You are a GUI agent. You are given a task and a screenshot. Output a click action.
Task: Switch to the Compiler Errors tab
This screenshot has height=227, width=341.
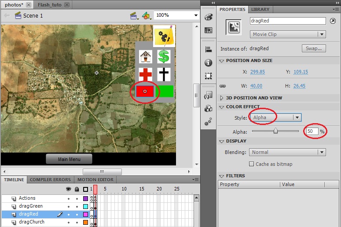(50, 180)
